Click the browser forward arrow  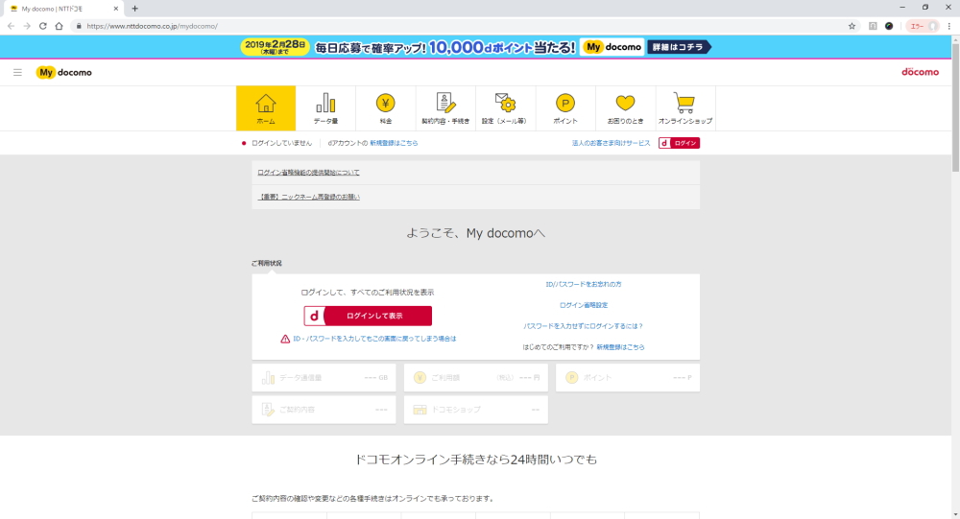(27, 26)
